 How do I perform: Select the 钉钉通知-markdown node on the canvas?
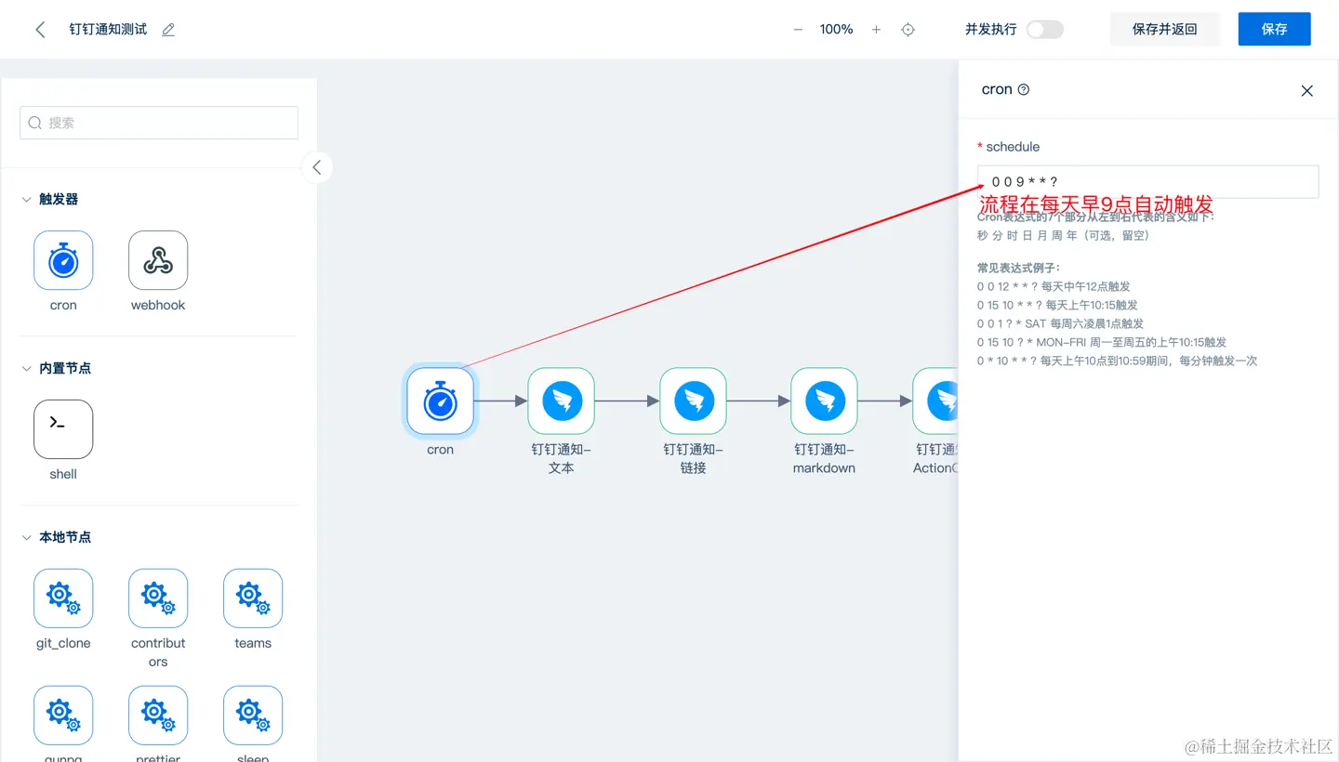pyautogui.click(x=825, y=401)
